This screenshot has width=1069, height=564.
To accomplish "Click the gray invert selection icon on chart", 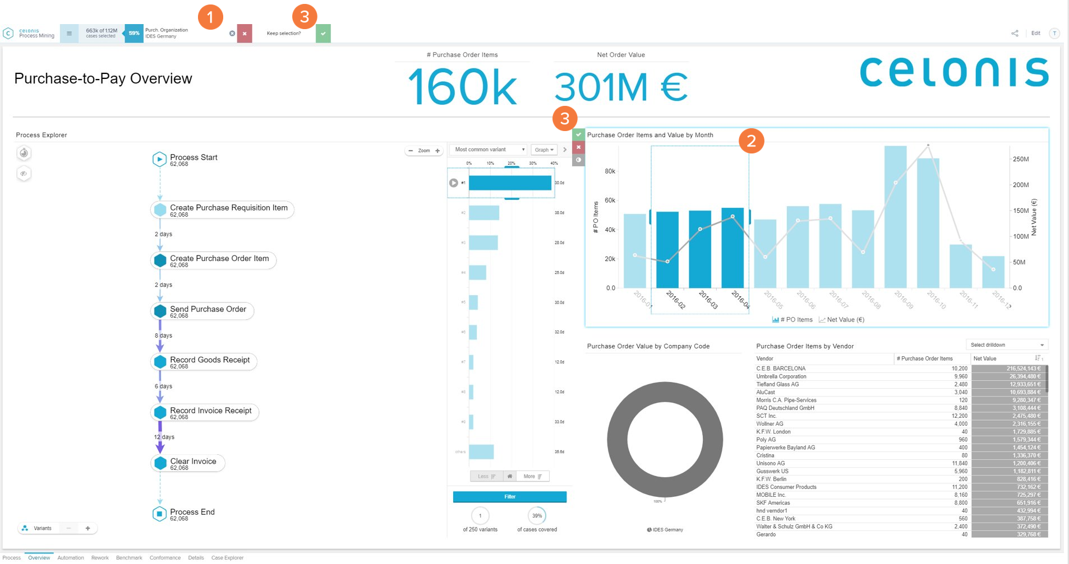I will (578, 160).
